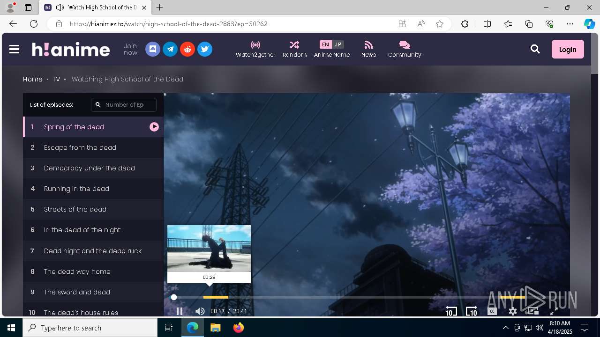The width and height of the screenshot is (600, 337).
Task: Switch anime names to EN
Action: click(x=325, y=44)
